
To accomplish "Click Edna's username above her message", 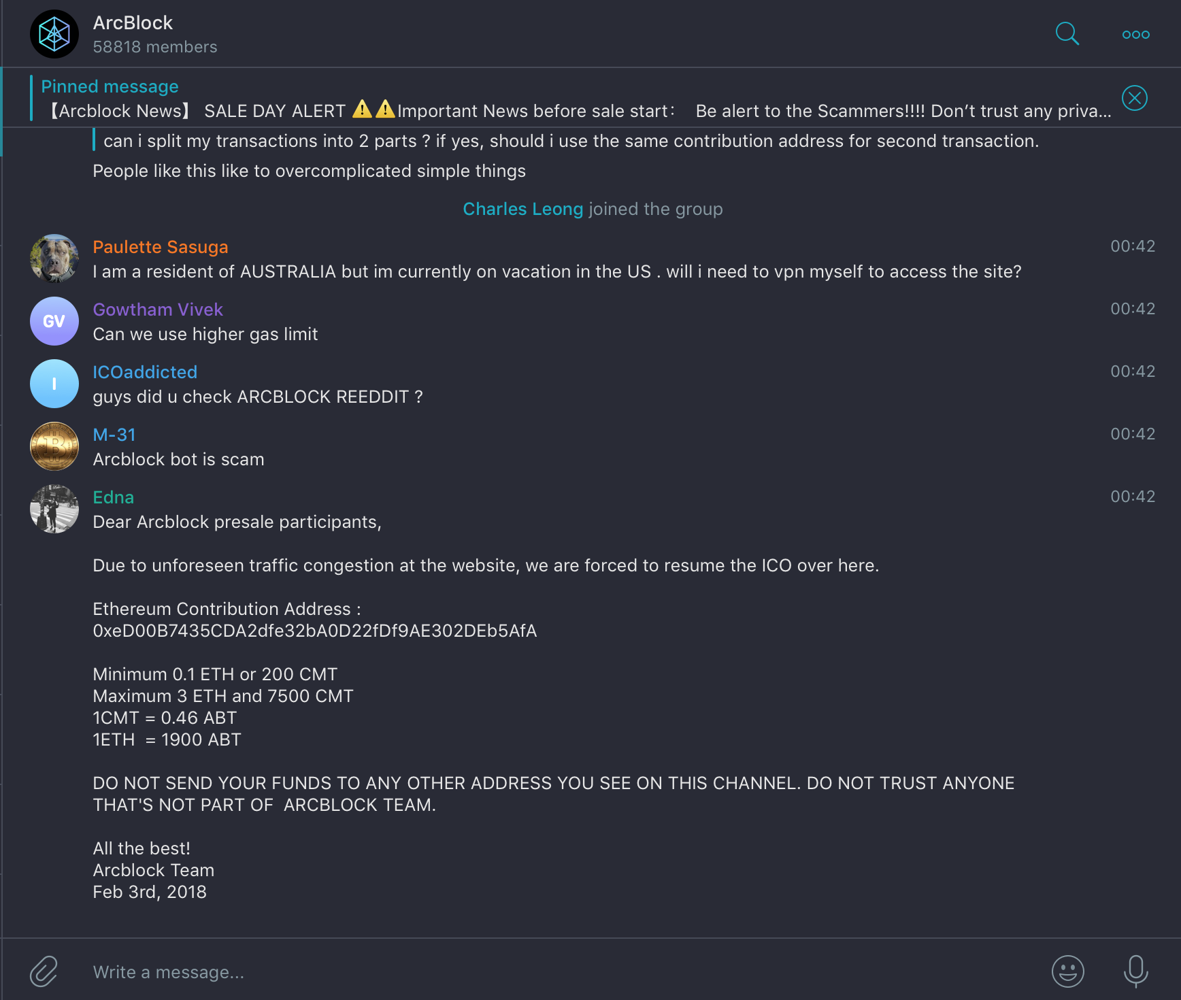I will tap(113, 497).
